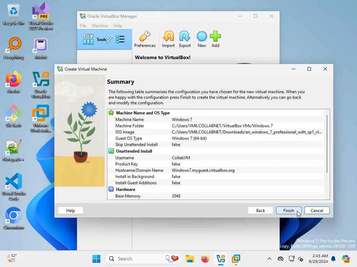Click the taskbar Search box
This screenshot has height=267, width=357.
coord(143,259)
